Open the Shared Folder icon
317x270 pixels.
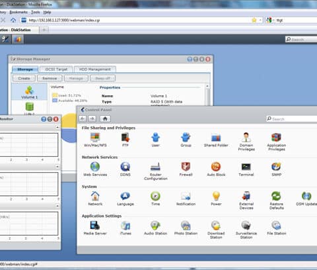point(216,140)
